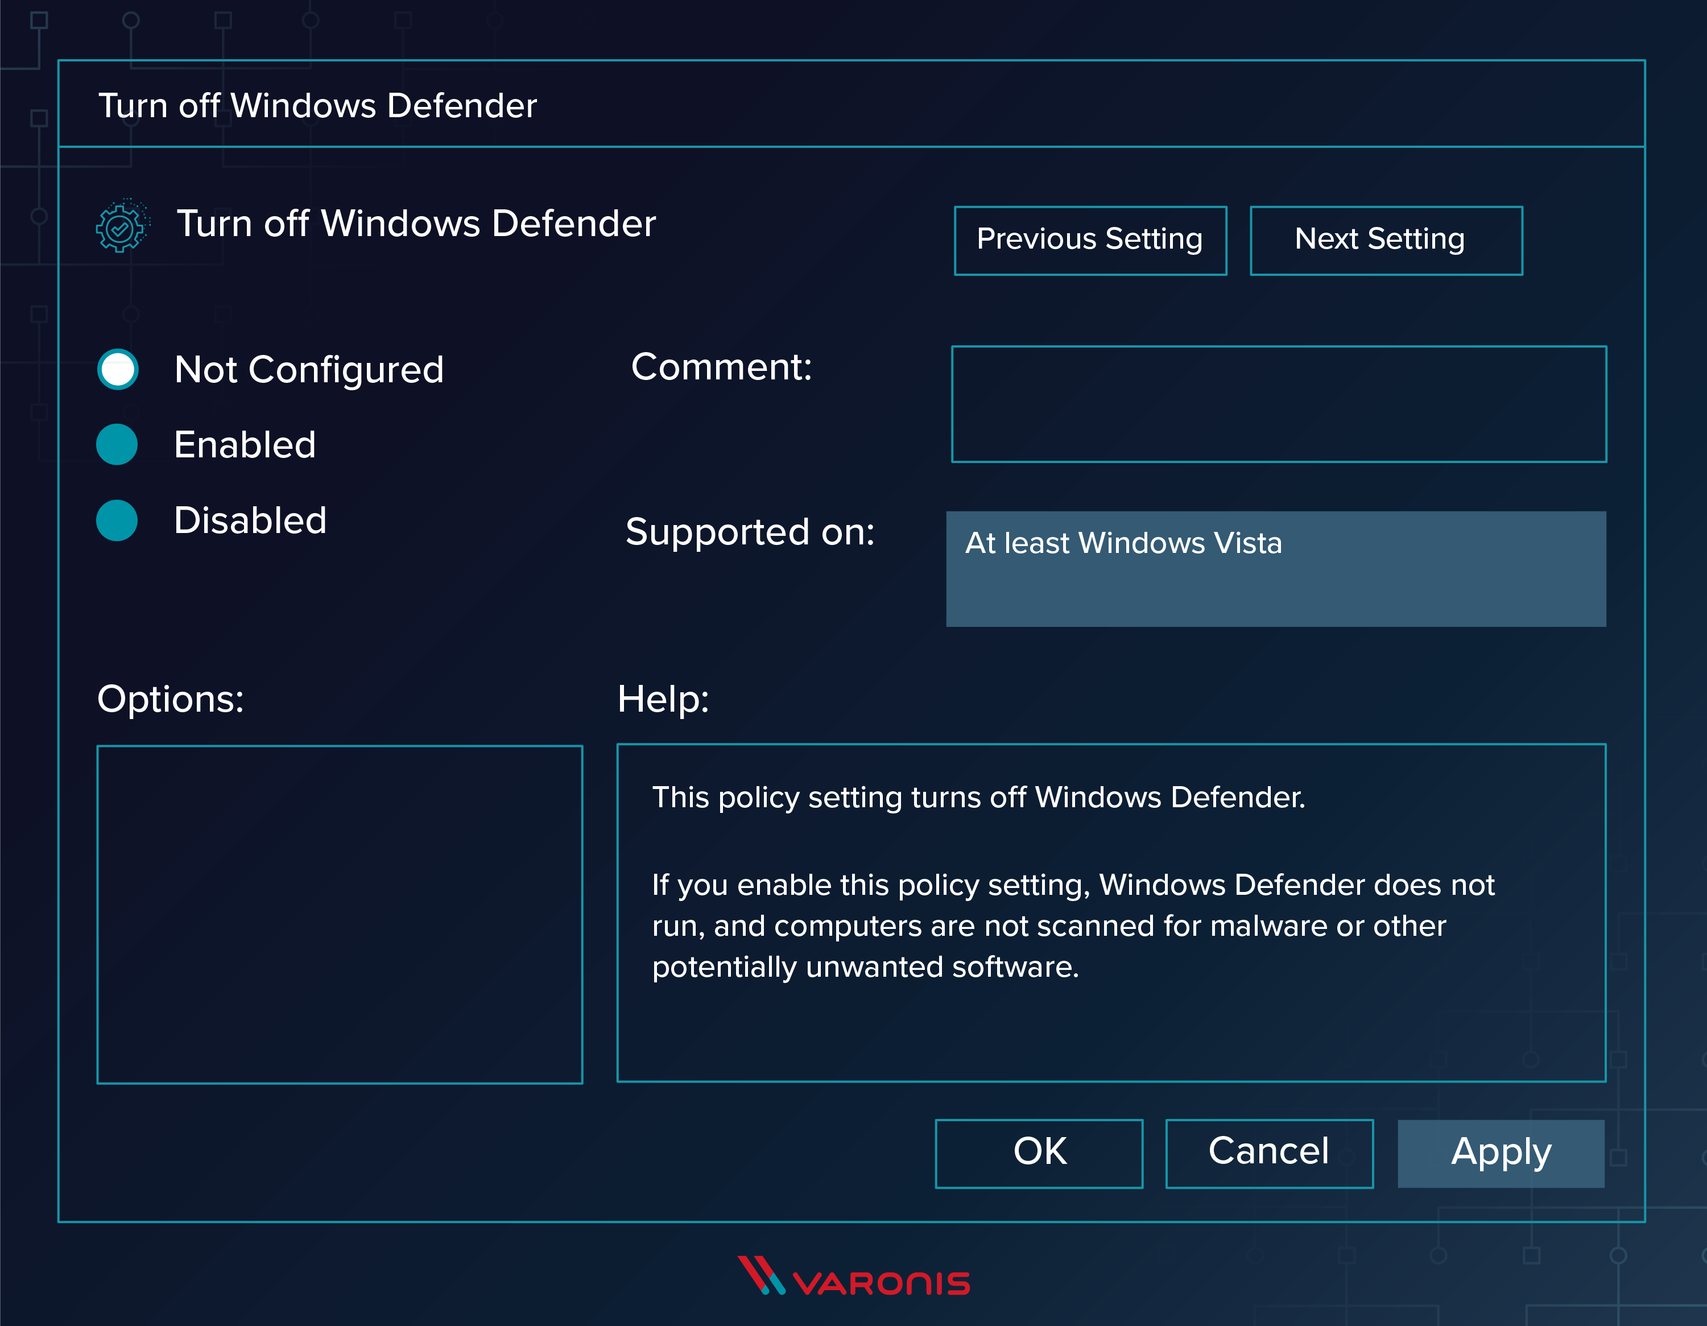
Task: Click the Not Configured label text
Action: (x=309, y=369)
